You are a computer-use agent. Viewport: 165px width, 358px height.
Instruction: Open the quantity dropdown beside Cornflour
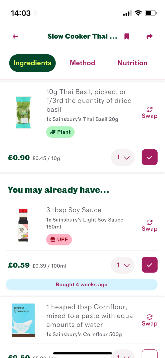tap(123, 356)
